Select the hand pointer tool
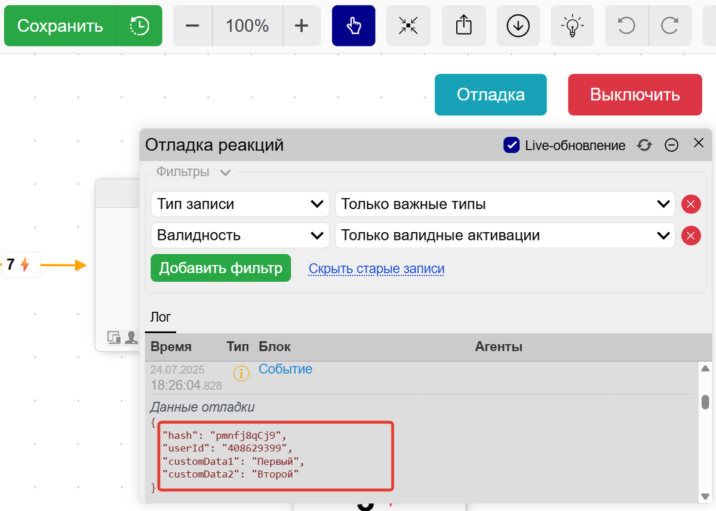The width and height of the screenshot is (716, 511). 354,26
